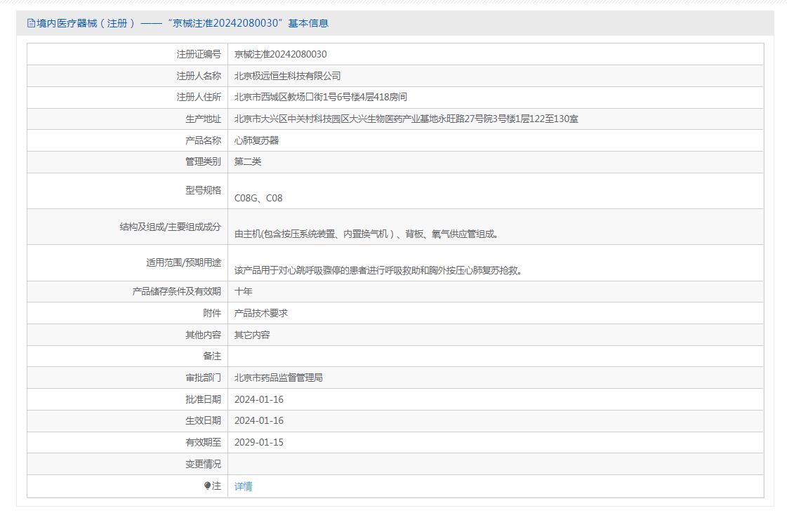
Task: Select registrant name 北京极远恒生科技有限公司
Action: (288, 76)
